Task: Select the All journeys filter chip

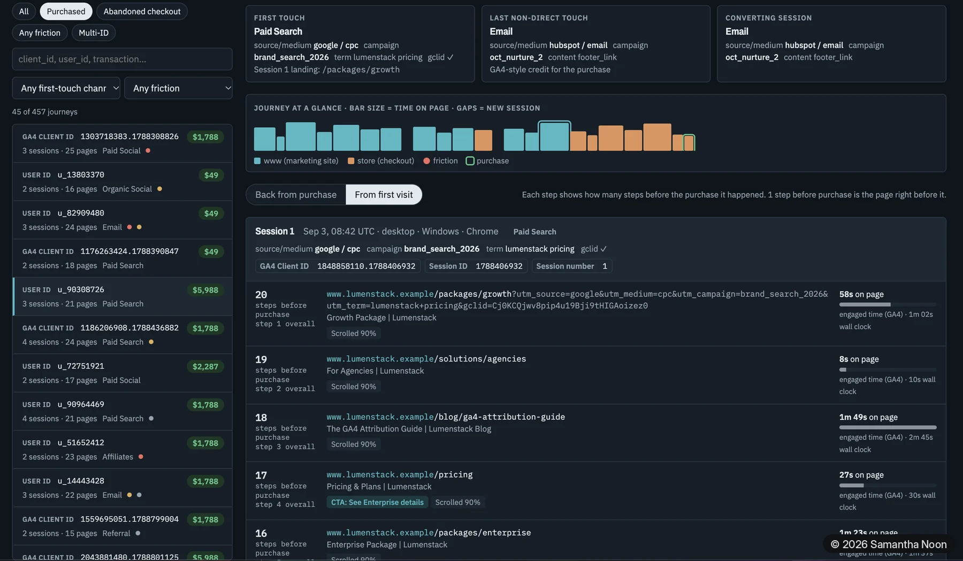Action: [x=24, y=11]
